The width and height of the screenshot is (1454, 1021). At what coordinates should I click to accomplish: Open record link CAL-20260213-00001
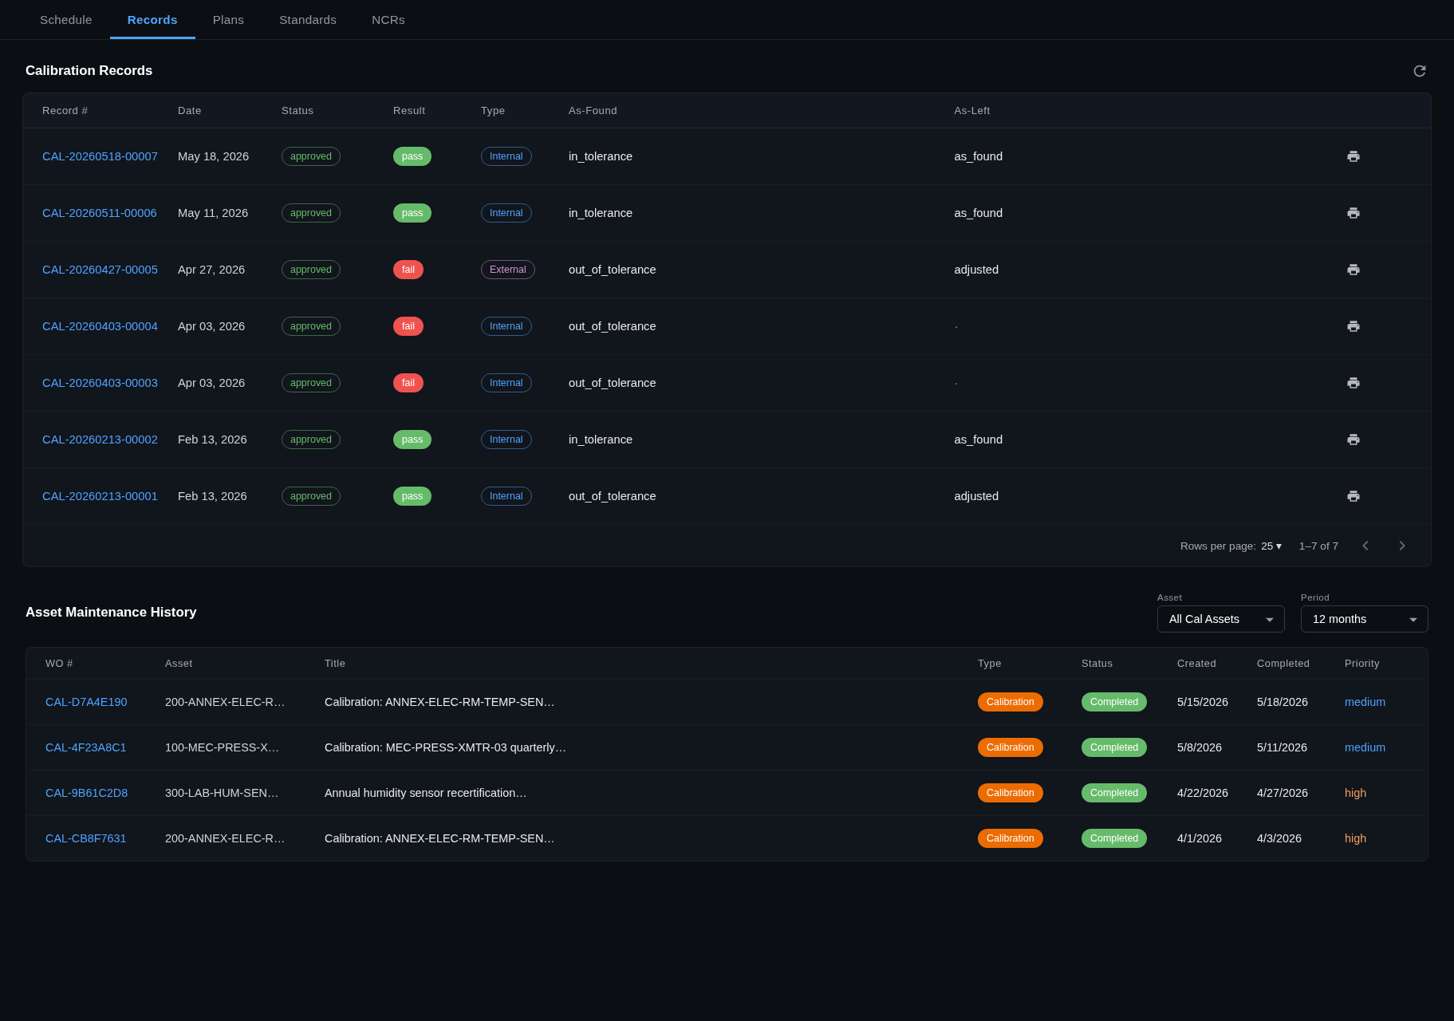pyautogui.click(x=100, y=496)
